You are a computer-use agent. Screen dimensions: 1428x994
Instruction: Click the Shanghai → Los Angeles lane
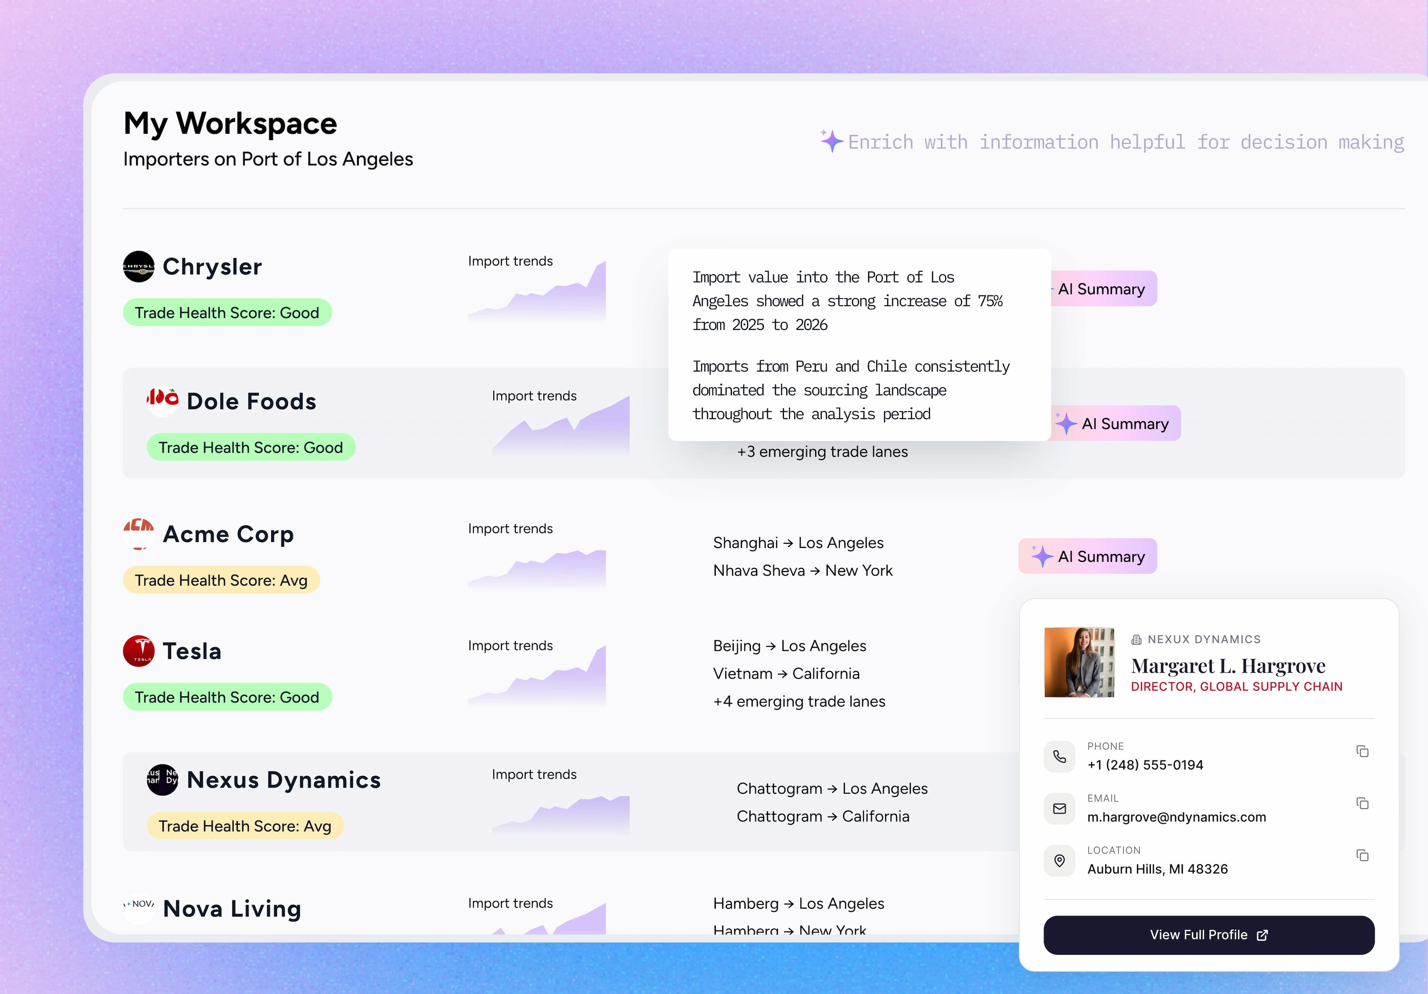pos(798,543)
